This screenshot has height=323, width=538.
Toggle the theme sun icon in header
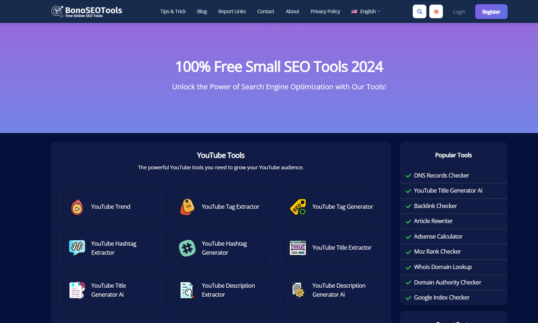click(436, 11)
